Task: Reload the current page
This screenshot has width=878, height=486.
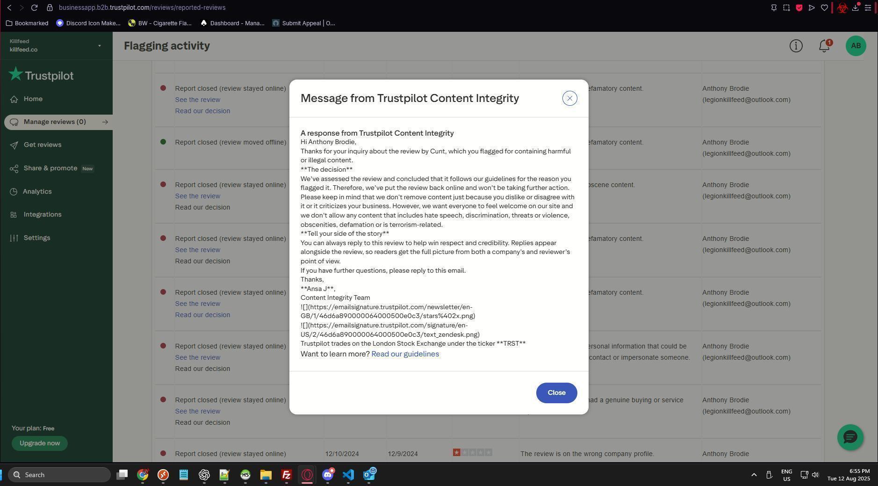Action: point(34,7)
